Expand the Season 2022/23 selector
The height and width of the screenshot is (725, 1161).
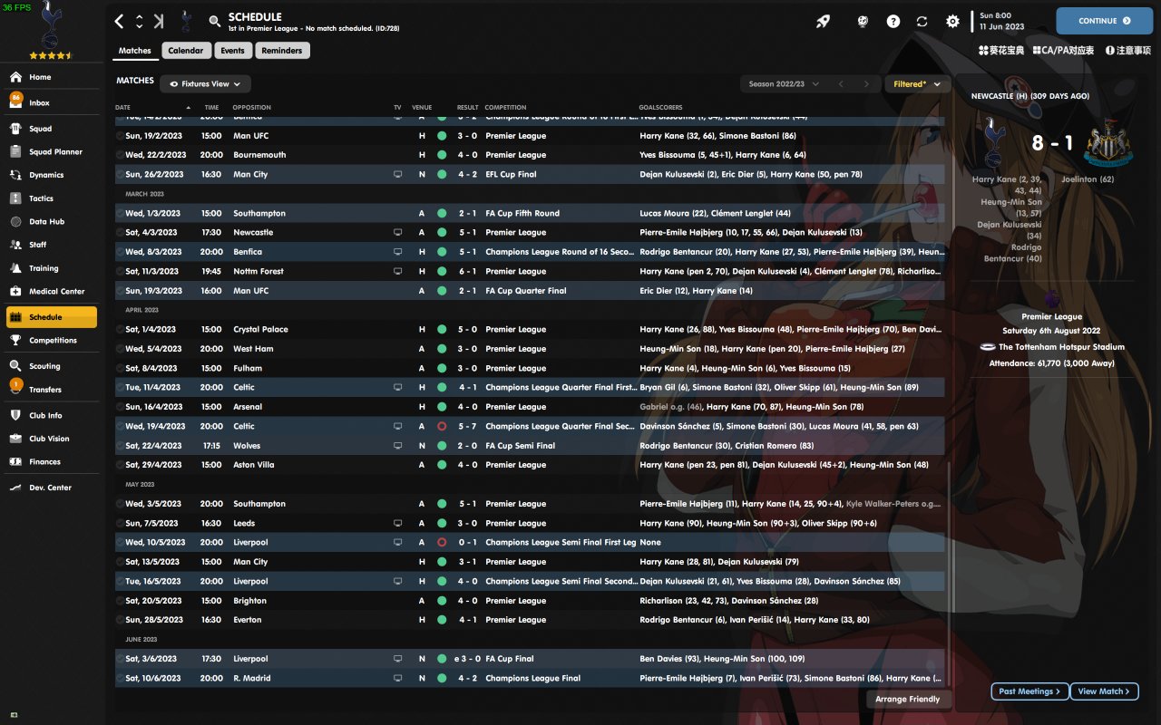[784, 84]
